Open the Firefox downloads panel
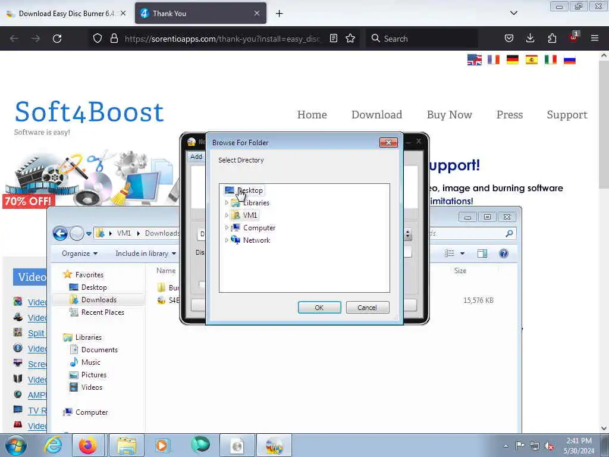Image resolution: width=609 pixels, height=457 pixels. click(x=530, y=39)
